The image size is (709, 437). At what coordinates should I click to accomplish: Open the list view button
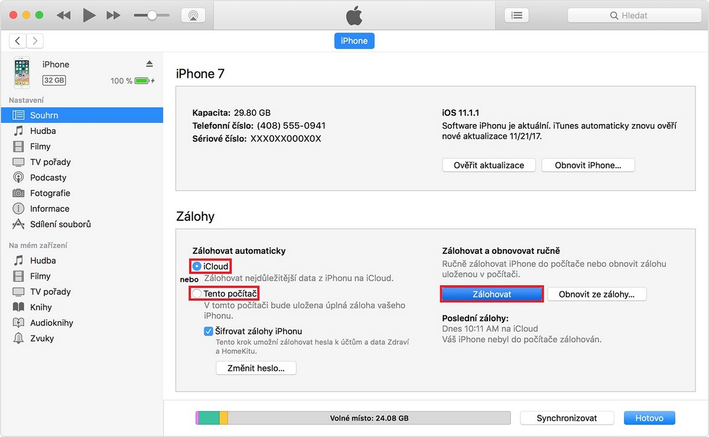[x=516, y=15]
